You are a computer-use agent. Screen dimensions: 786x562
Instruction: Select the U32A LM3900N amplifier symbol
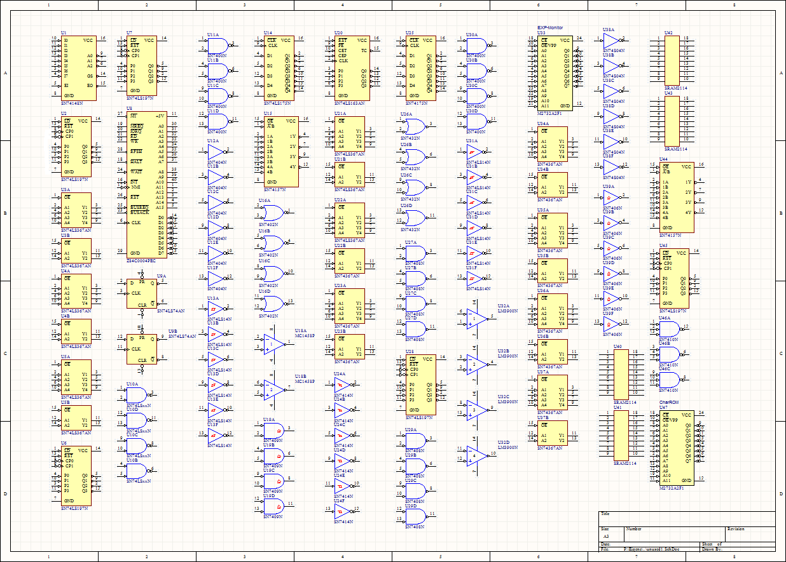click(x=477, y=318)
